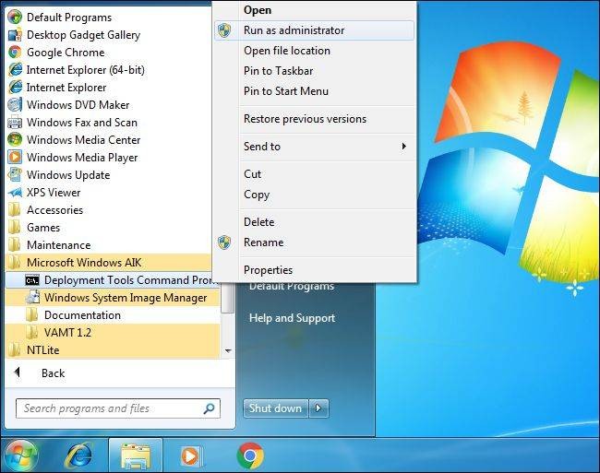Click the Windows System Image Manager icon
The width and height of the screenshot is (600, 473).
coord(32,298)
